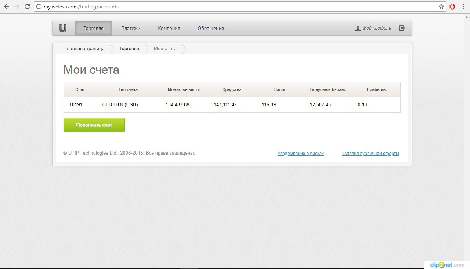Click the UTIP logo in navbar

[63, 28]
